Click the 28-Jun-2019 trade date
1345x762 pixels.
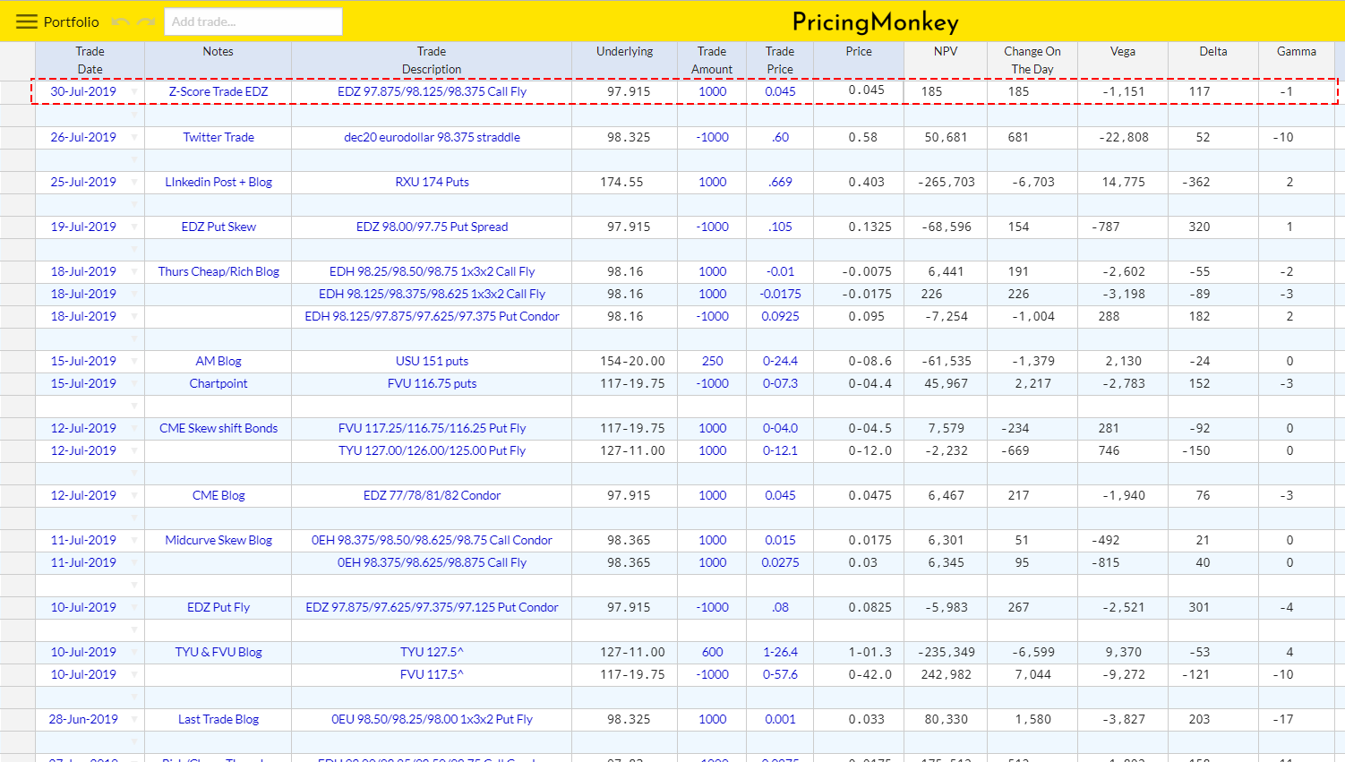[83, 719]
